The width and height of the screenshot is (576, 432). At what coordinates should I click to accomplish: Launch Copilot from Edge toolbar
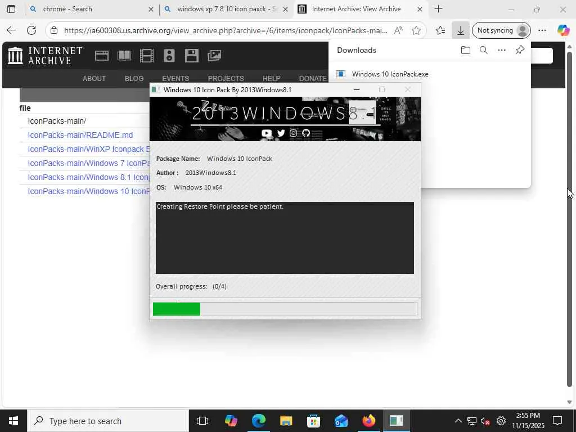click(563, 30)
